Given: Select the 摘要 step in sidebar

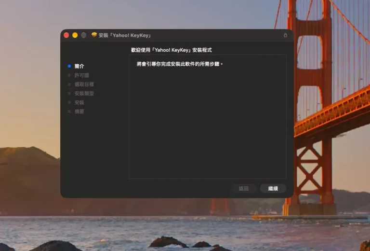Looking at the screenshot, I should 79,112.
